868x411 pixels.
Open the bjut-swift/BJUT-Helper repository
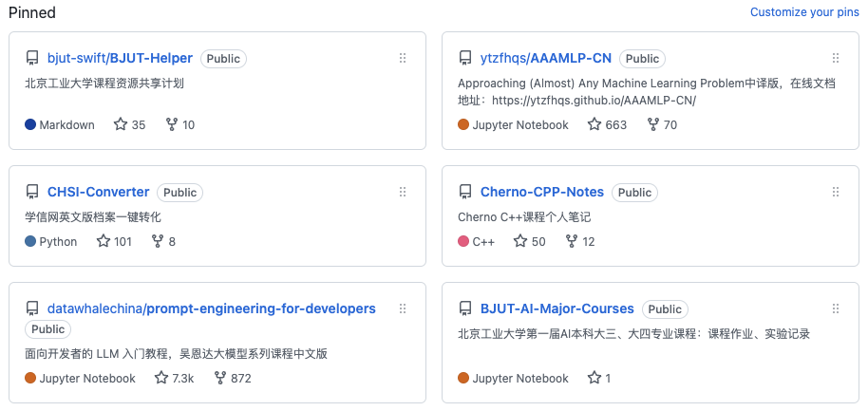tap(120, 58)
